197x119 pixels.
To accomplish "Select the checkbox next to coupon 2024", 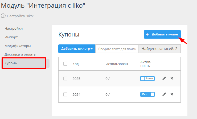I will pyautogui.click(x=65, y=94).
